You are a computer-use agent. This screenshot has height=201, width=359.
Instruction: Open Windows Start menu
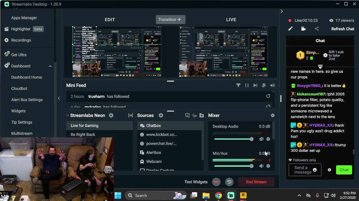[x=118, y=195]
